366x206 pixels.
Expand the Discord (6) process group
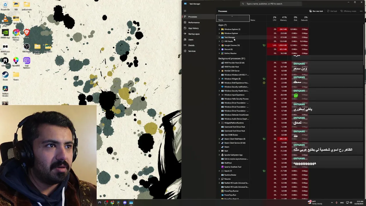pos(219,49)
